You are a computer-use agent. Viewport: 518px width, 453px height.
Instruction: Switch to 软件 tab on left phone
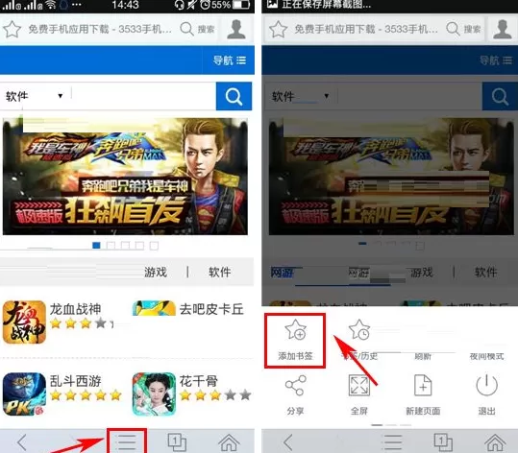point(220,273)
